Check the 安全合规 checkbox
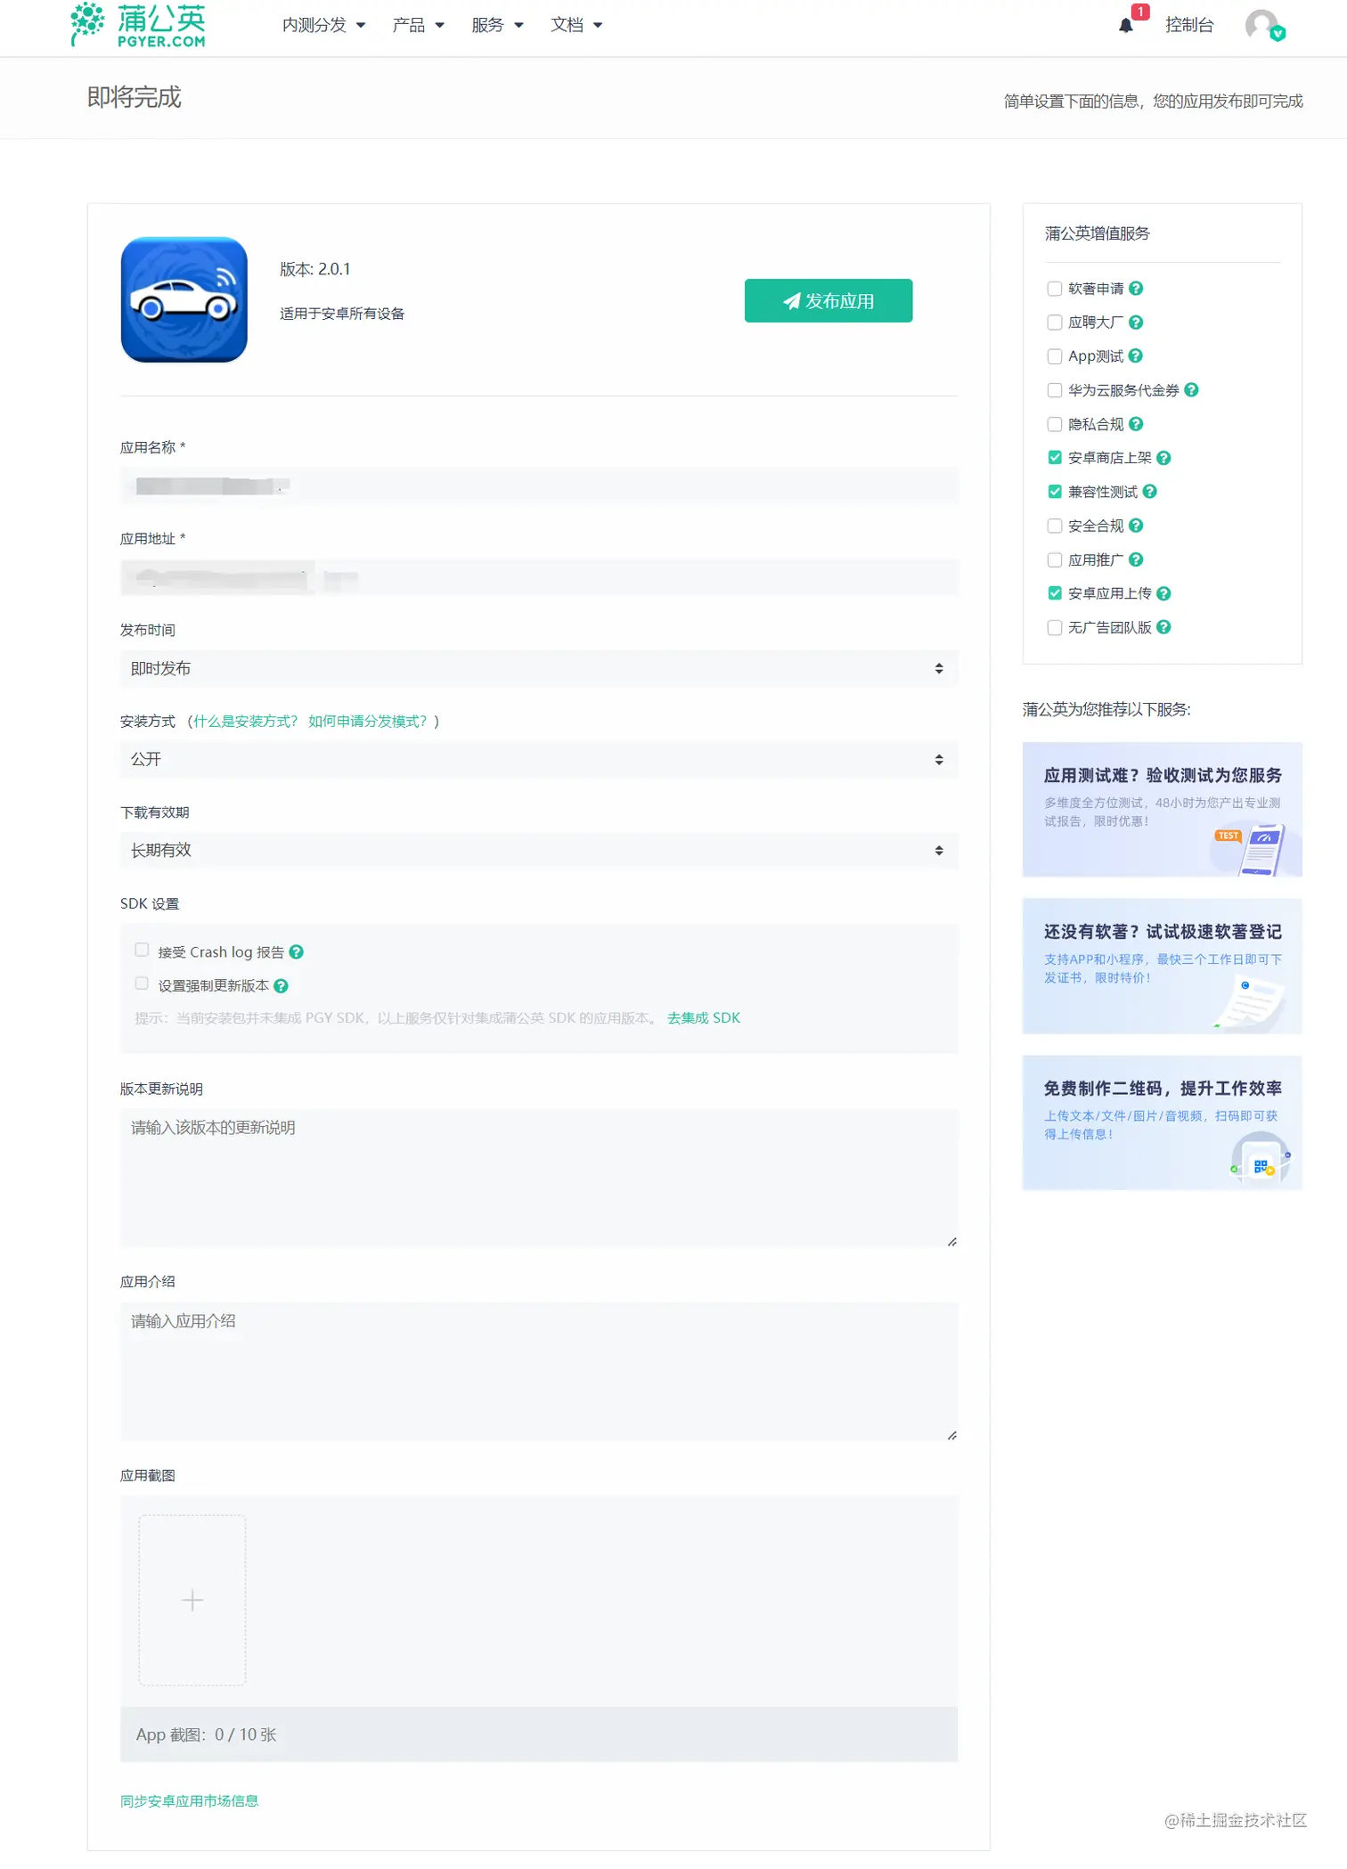Screen dimensions: 1347x1869 [1055, 526]
